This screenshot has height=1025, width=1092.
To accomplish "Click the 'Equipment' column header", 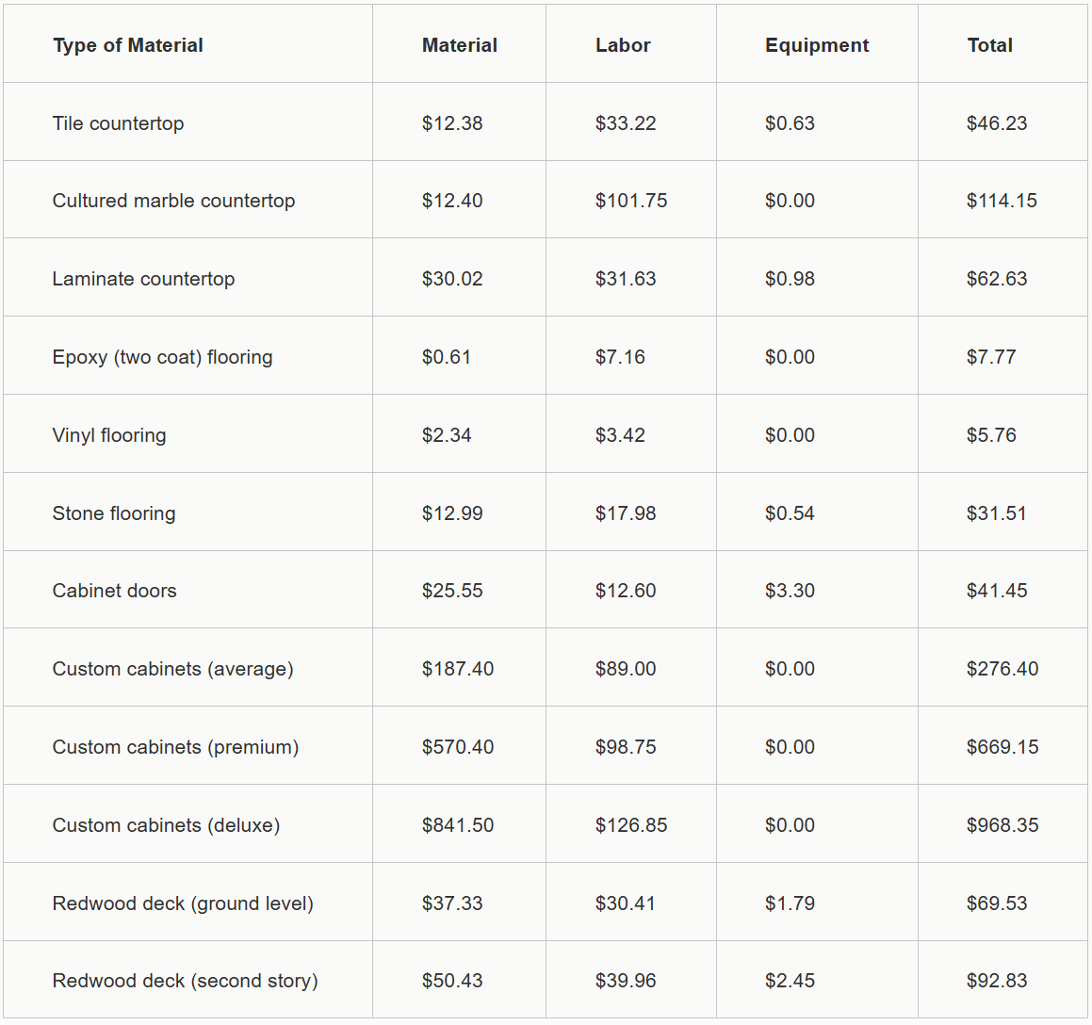I will tap(817, 45).
